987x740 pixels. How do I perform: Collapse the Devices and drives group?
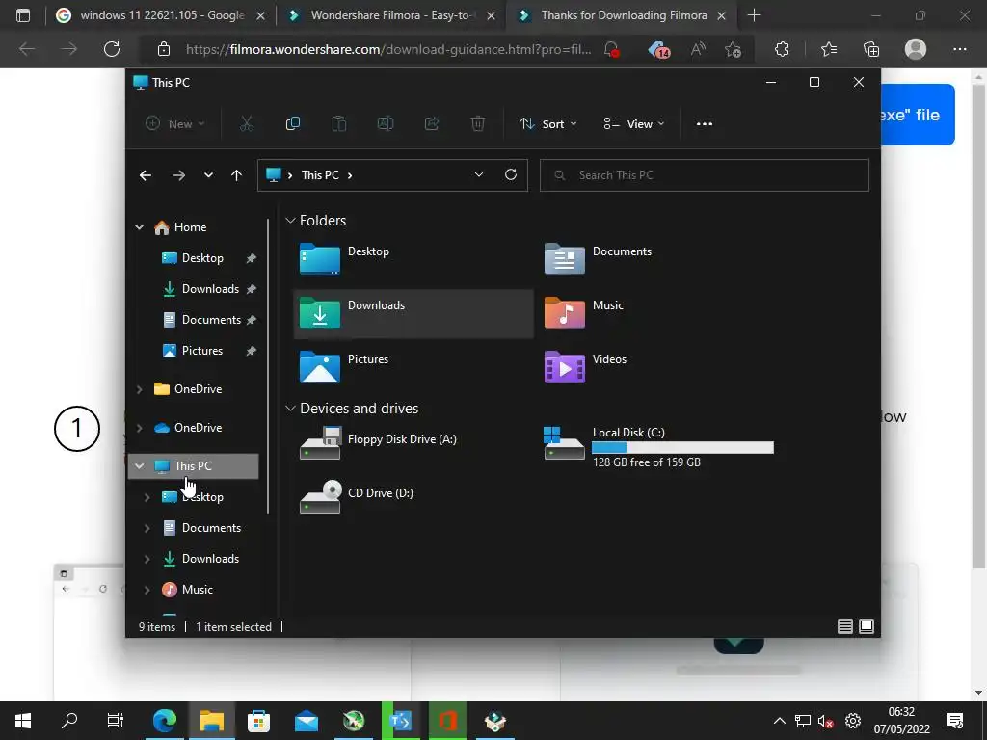(x=290, y=409)
